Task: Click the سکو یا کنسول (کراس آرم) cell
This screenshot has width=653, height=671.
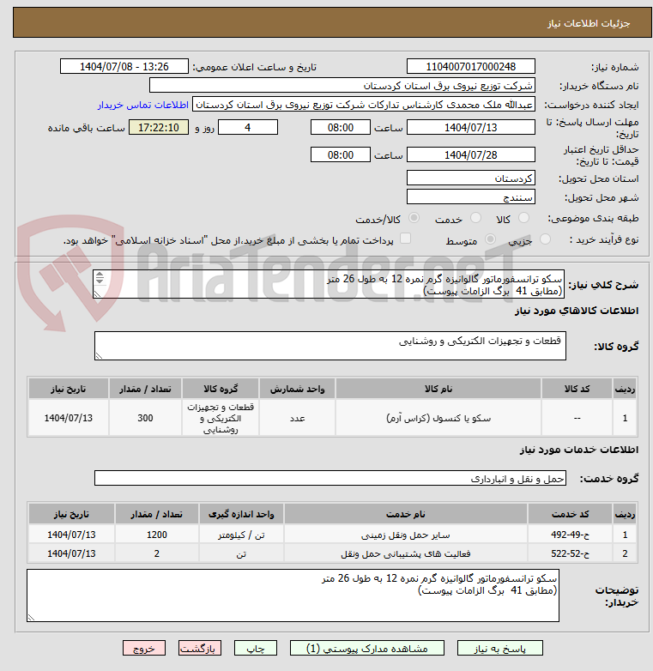Action: [438, 418]
